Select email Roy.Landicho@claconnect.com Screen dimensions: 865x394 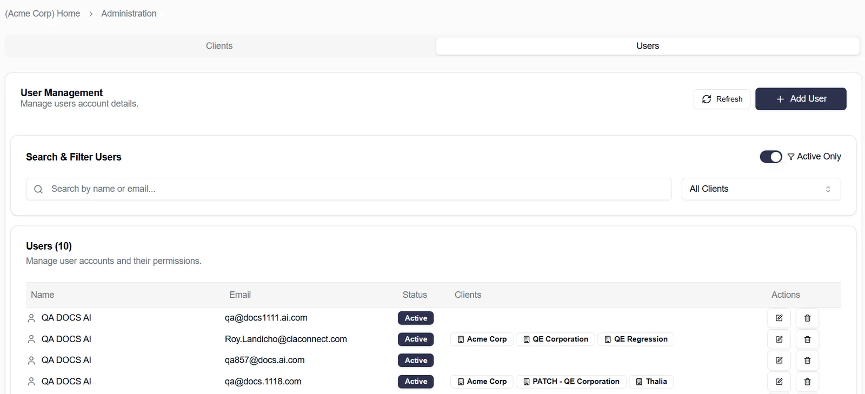pos(286,339)
